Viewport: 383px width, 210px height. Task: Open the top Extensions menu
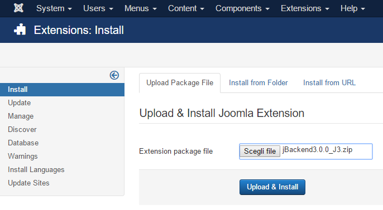(x=305, y=8)
